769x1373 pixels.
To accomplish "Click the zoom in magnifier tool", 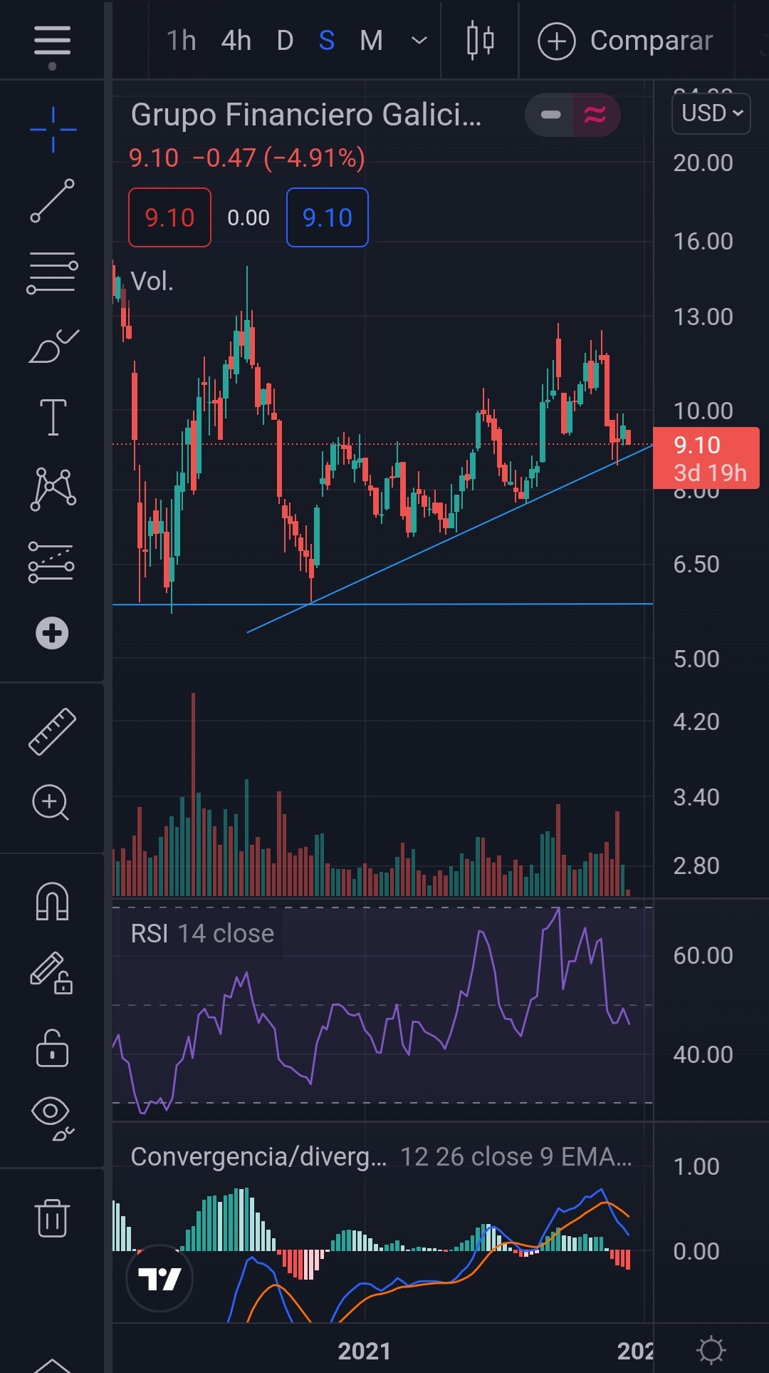I will [x=51, y=803].
